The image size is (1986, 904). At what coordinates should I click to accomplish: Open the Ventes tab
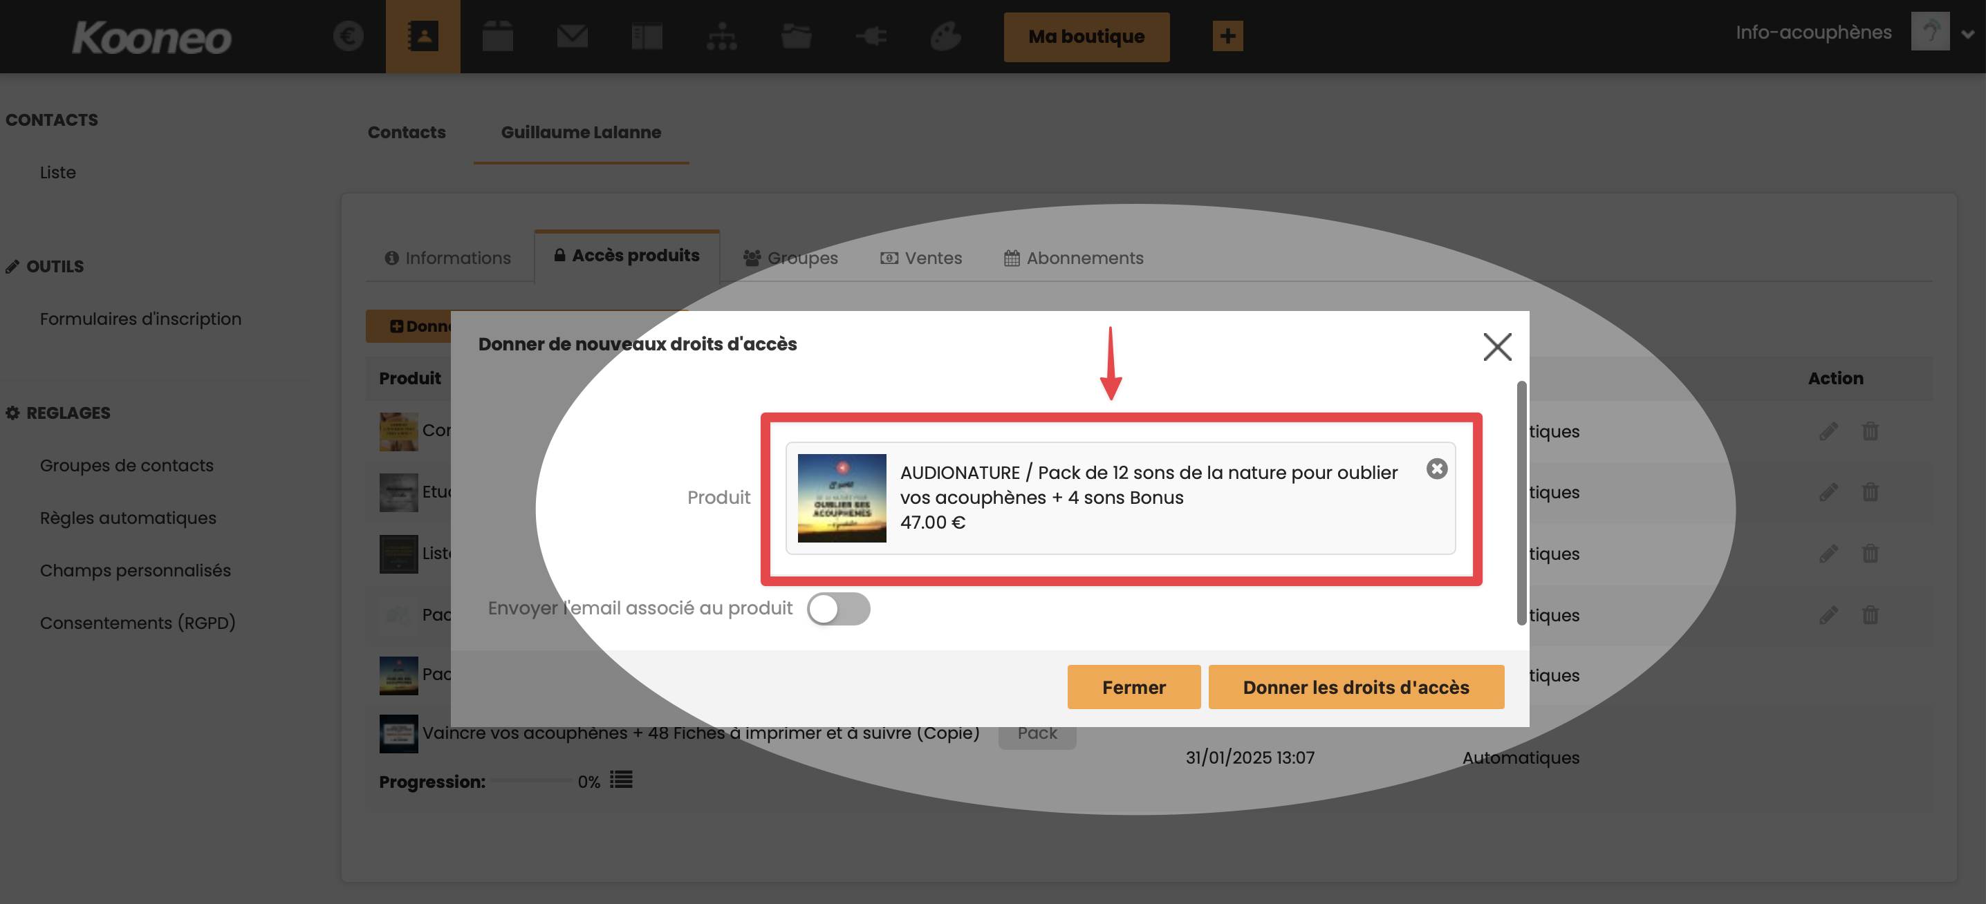[921, 258]
